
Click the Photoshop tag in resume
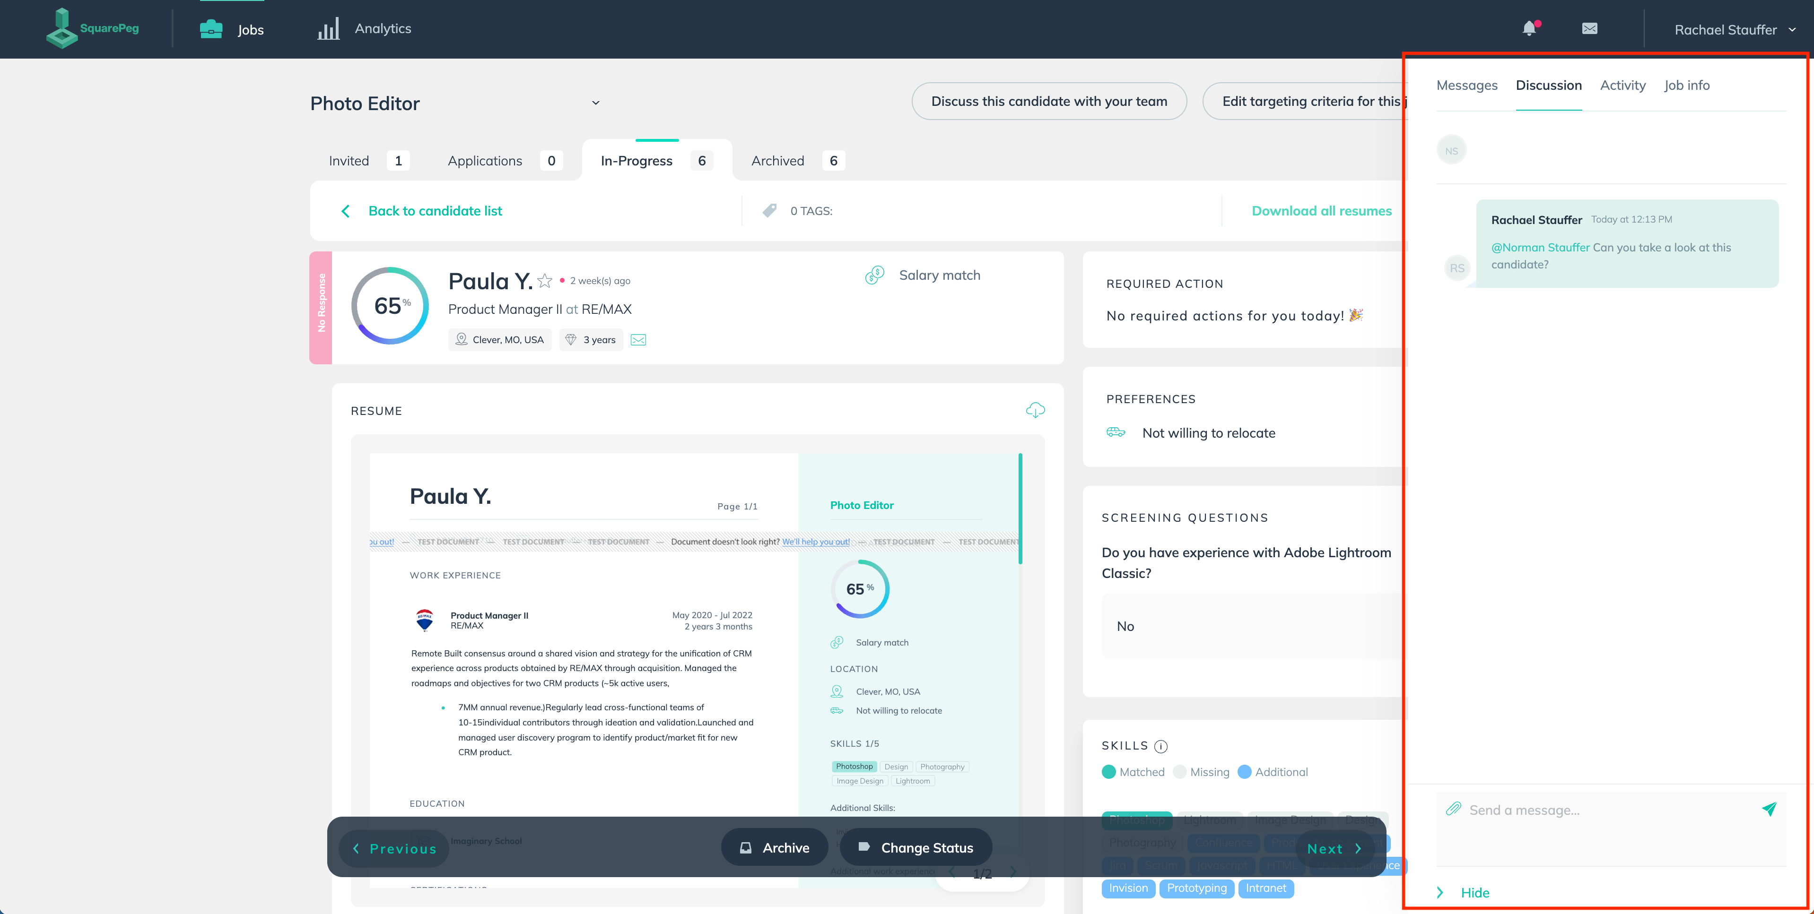854,766
